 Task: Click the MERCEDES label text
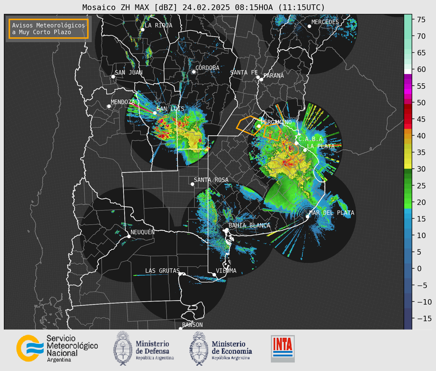(x=325, y=22)
